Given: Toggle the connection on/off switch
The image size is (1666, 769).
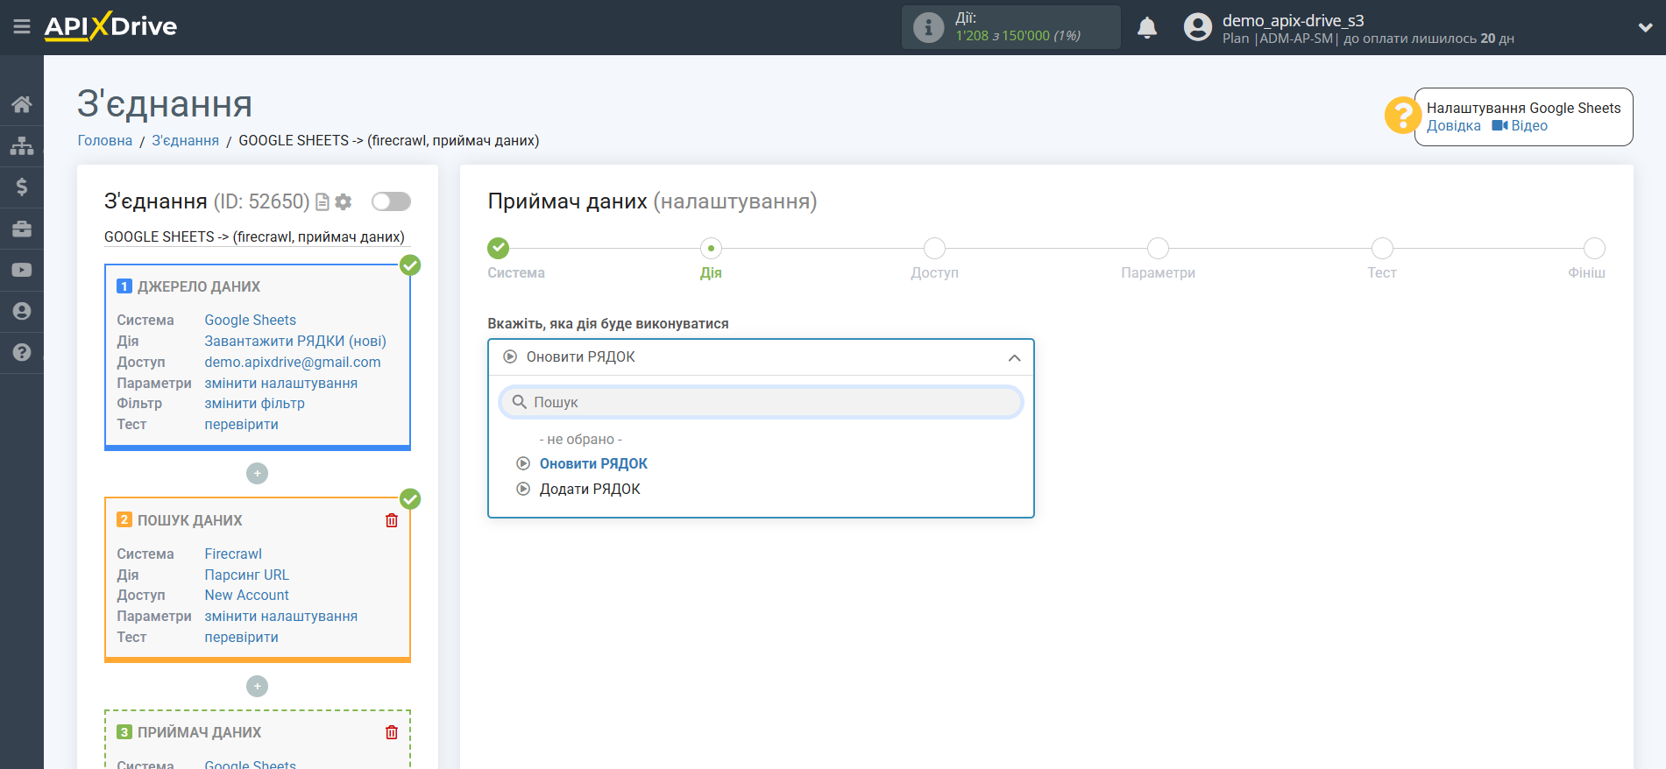Looking at the screenshot, I should (391, 201).
